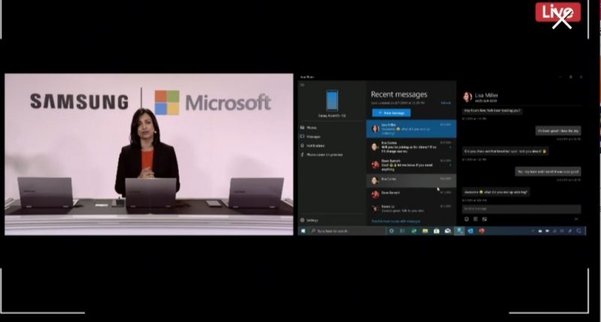Open Settings in Your Phone sidebar

click(310, 220)
